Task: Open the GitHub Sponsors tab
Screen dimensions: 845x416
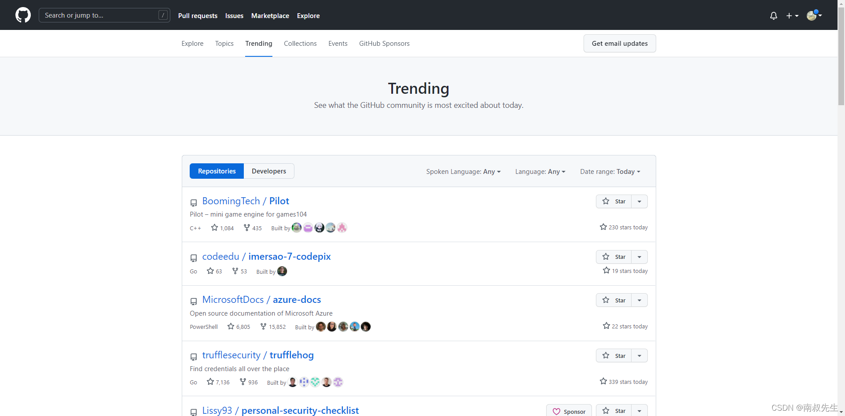Action: click(x=384, y=44)
